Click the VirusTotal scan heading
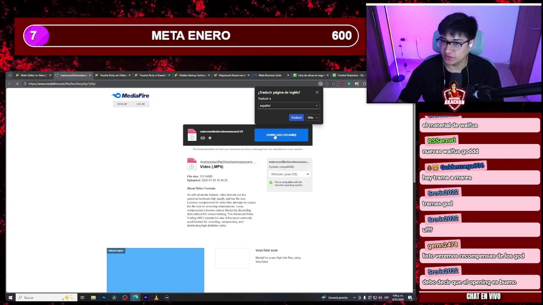 (266, 250)
